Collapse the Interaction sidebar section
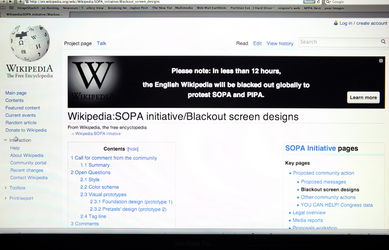This screenshot has width=389, height=250. point(5,140)
